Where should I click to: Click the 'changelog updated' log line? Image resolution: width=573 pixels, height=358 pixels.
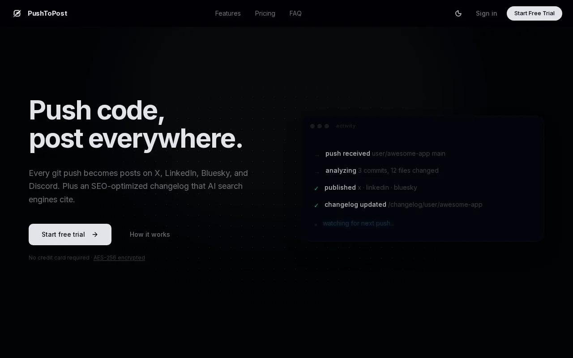(x=398, y=205)
